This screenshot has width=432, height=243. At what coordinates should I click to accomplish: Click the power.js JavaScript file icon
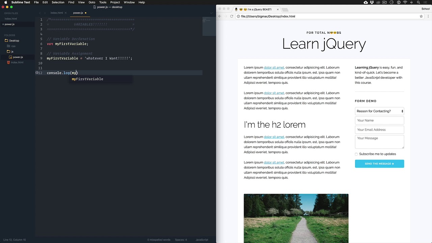[10, 57]
